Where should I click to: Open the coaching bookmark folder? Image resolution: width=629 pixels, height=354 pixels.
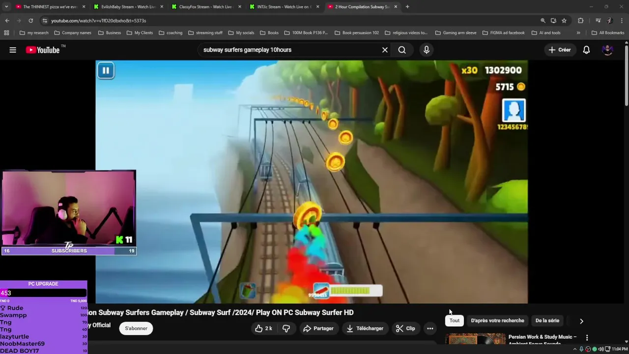[x=170, y=33]
